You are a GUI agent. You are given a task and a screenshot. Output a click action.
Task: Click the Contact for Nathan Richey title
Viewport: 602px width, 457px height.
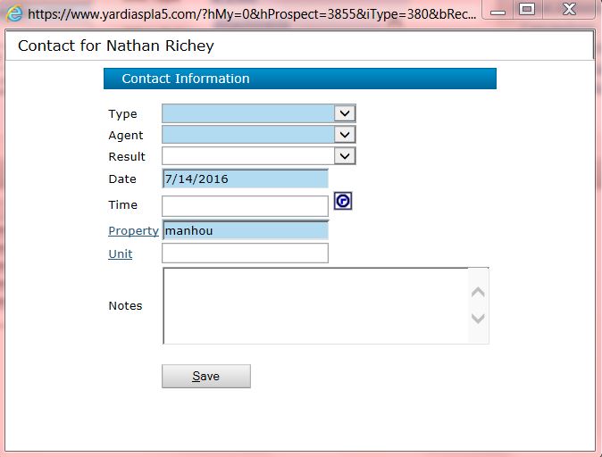pos(116,45)
